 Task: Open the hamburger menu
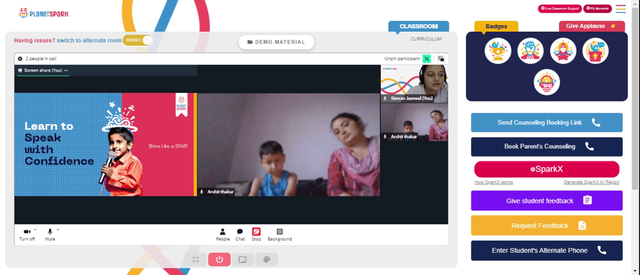tap(621, 8)
